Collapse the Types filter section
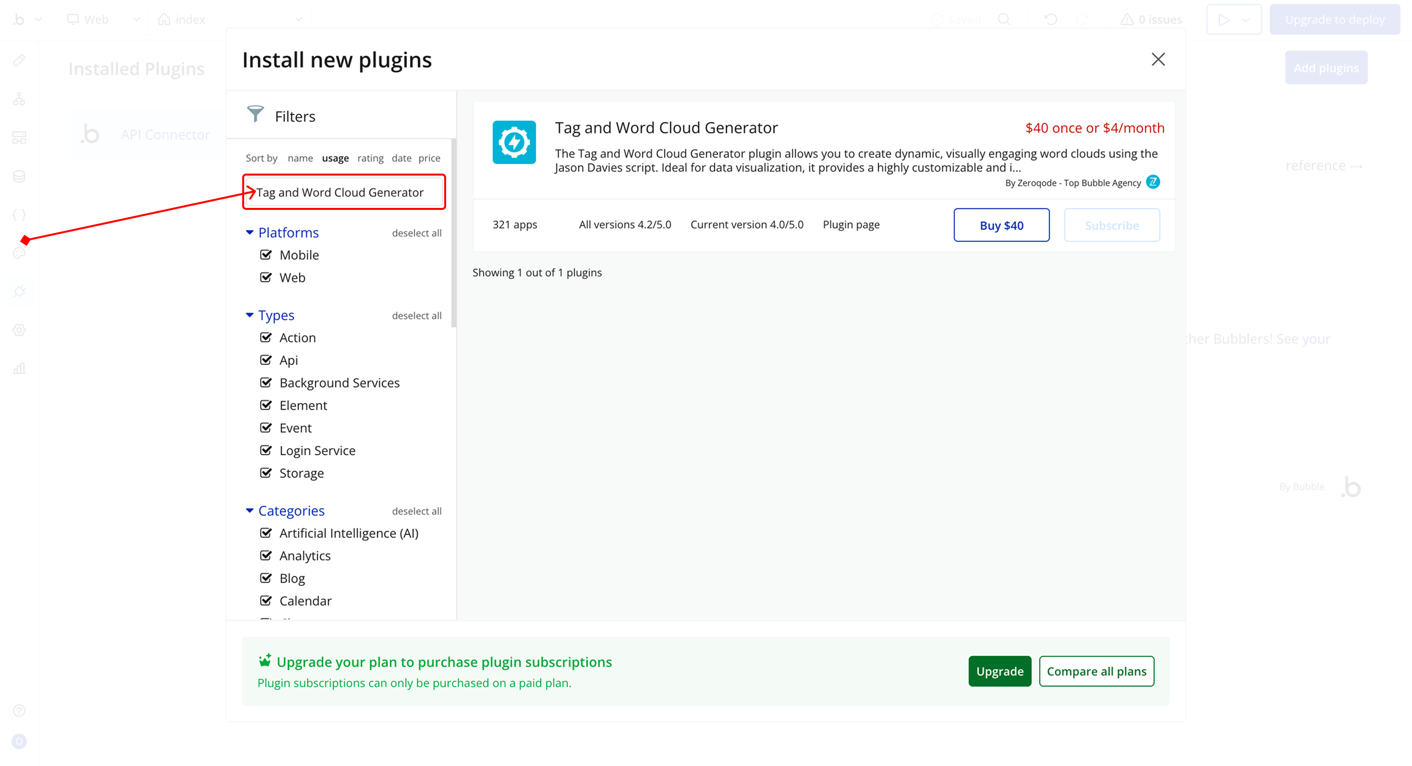This screenshot has height=766, width=1412. click(250, 315)
